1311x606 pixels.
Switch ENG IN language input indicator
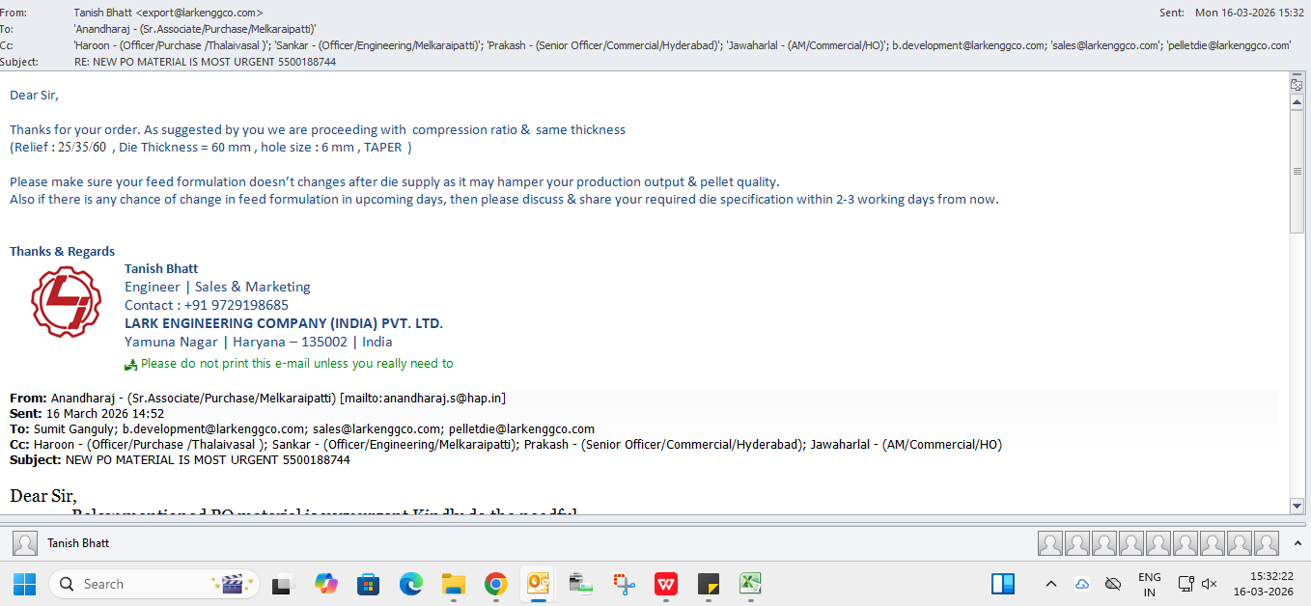[1149, 584]
